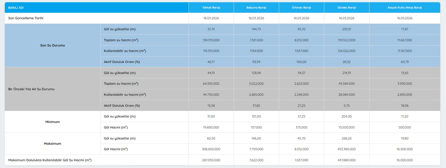446x168 pixels.
Task: Select the Son Su Durumu section cell
Action: pyautogui.click(x=52, y=45)
